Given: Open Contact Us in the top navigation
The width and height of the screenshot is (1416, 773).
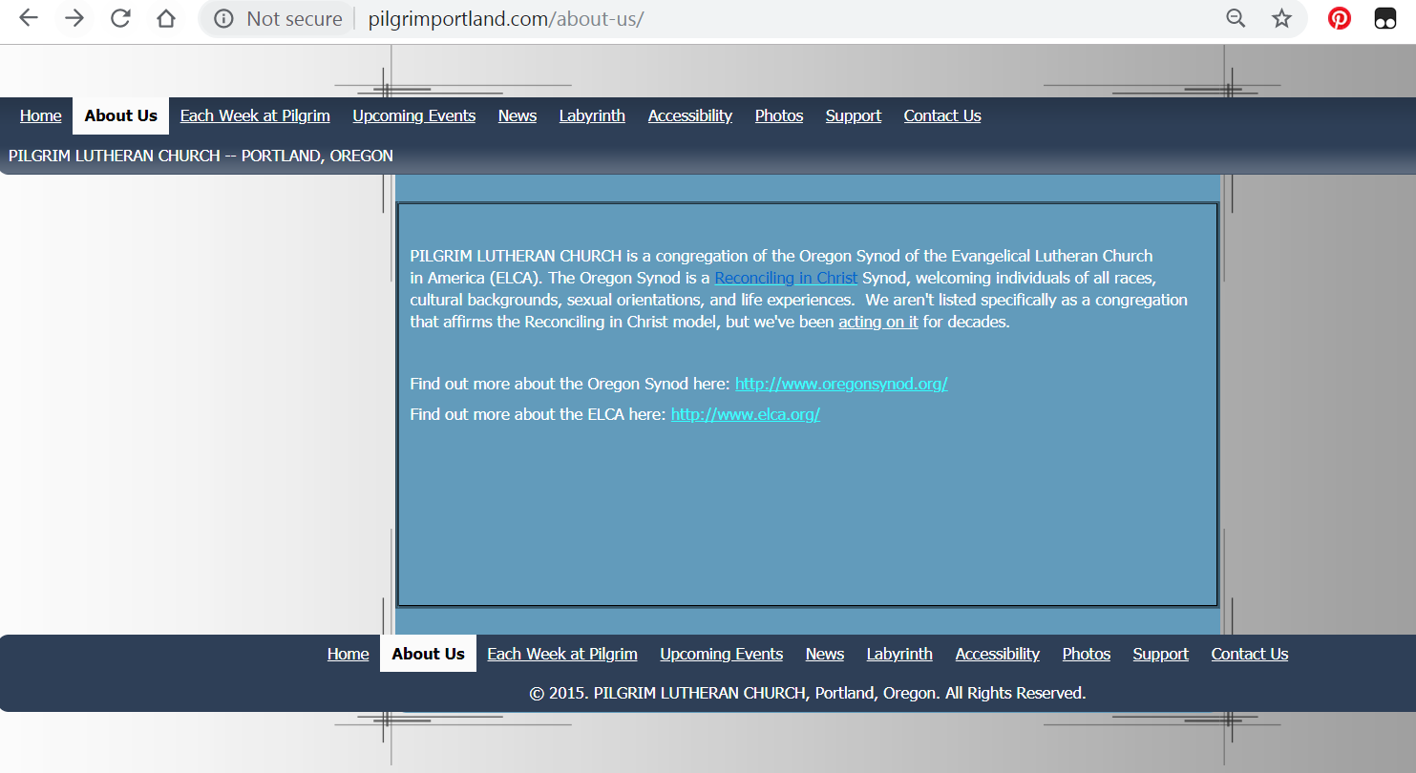Looking at the screenshot, I should pyautogui.click(x=942, y=115).
